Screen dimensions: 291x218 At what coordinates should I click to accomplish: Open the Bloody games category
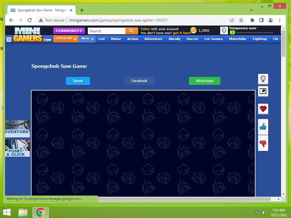click(x=174, y=39)
